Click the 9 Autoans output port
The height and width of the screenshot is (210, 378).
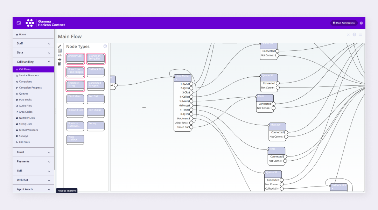(x=191, y=118)
